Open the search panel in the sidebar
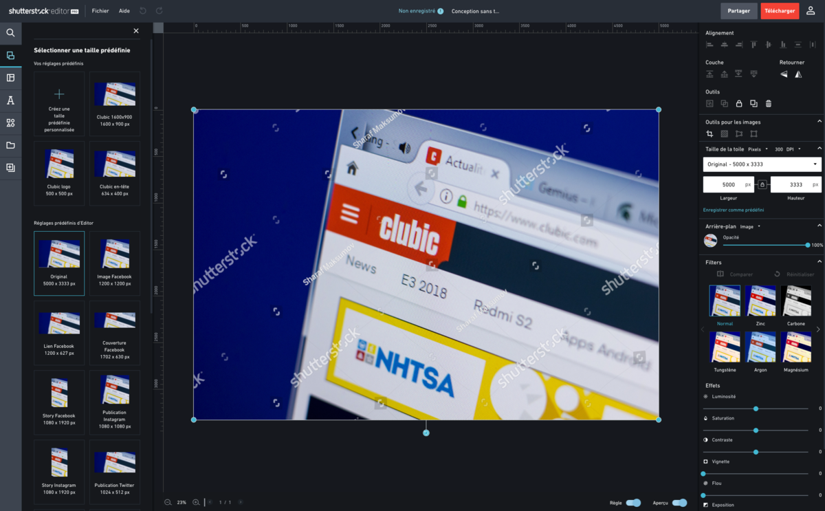 point(10,33)
